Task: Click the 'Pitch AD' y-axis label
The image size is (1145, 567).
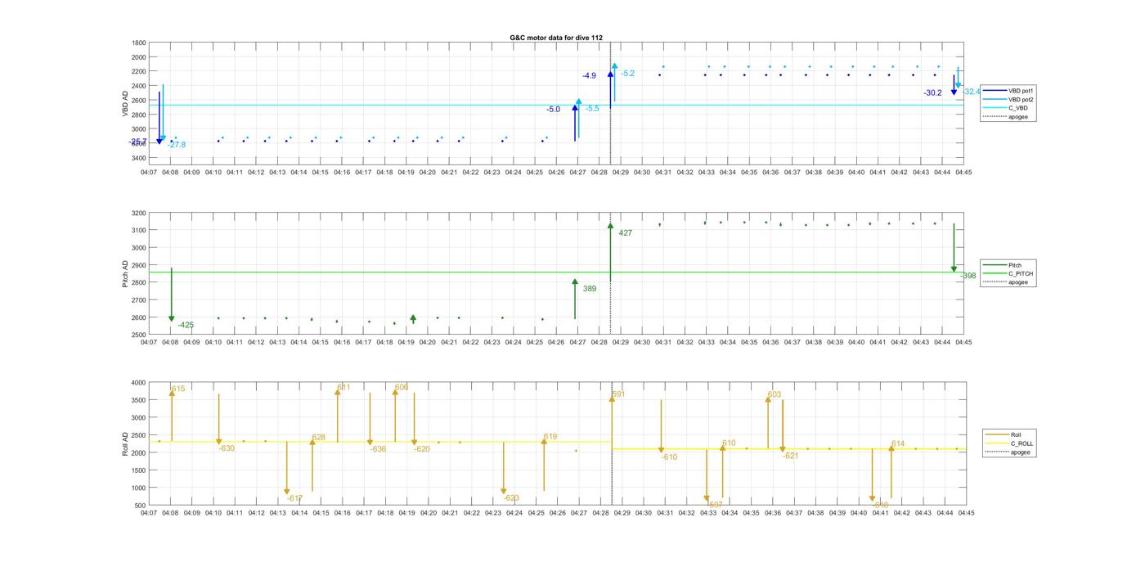Action: 125,273
